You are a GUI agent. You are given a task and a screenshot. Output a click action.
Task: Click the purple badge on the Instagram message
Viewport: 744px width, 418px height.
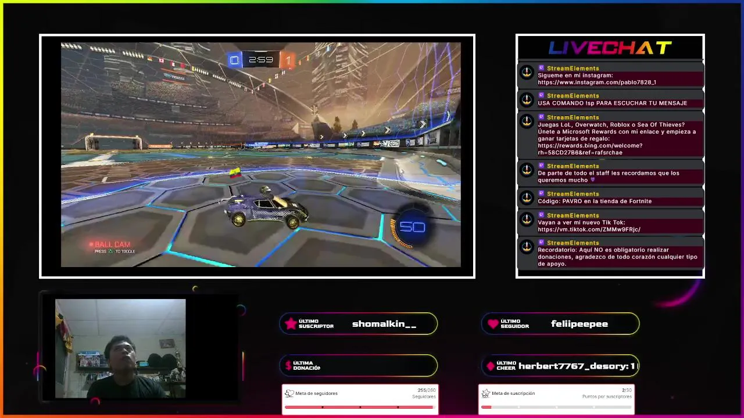point(541,68)
